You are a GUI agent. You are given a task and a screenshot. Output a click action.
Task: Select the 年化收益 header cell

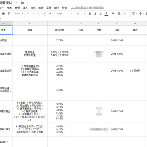pos(59,30)
